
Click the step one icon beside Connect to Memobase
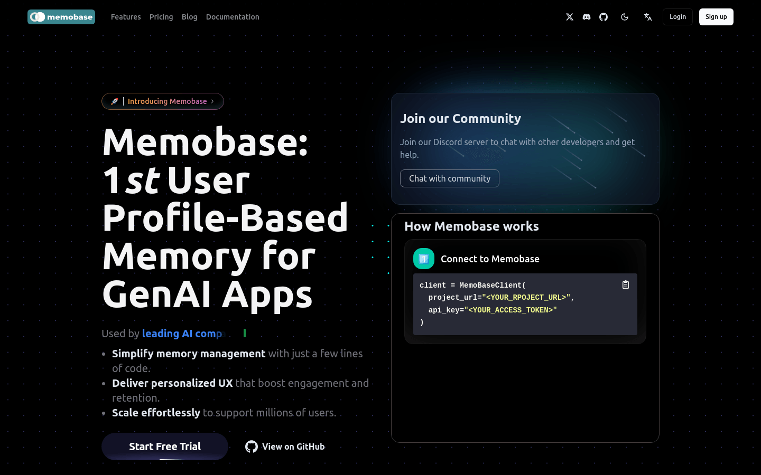[424, 259]
